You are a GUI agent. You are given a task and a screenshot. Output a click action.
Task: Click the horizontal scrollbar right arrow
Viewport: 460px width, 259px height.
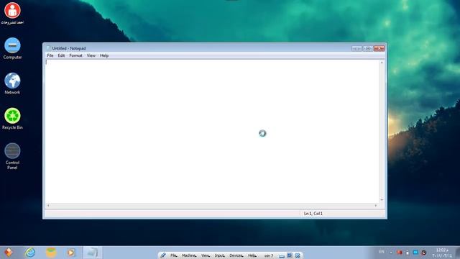tap(376, 206)
